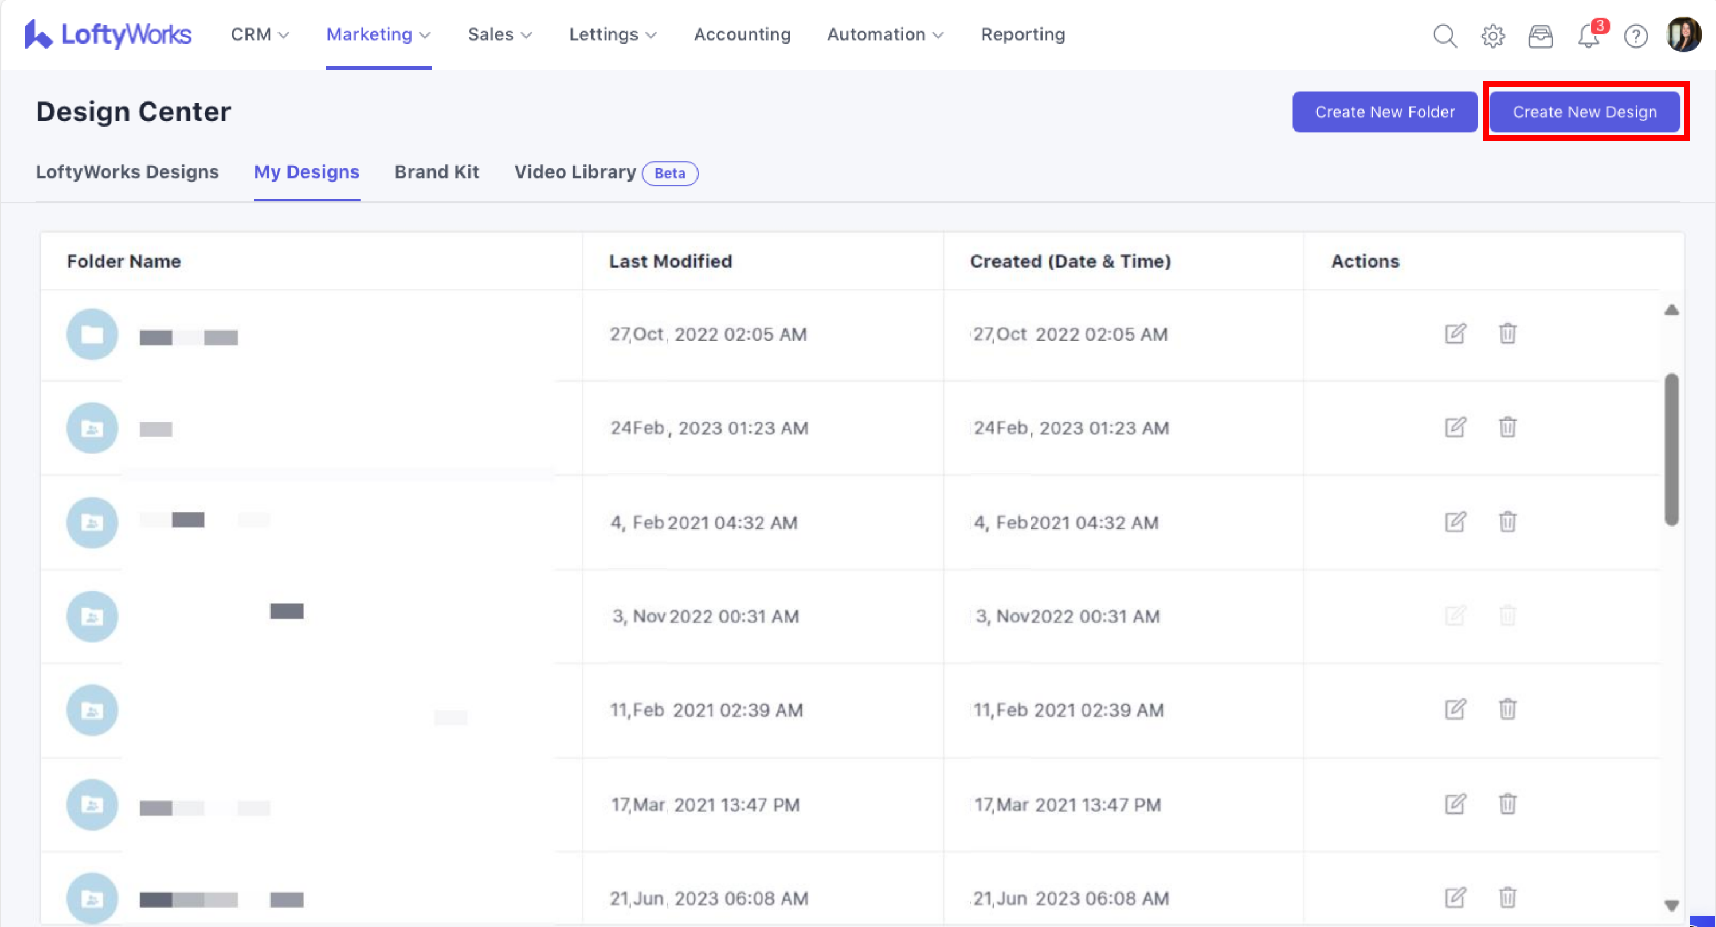Image resolution: width=1716 pixels, height=927 pixels.
Task: Edit the folder created 11 Feb 2021
Action: pyautogui.click(x=1456, y=709)
